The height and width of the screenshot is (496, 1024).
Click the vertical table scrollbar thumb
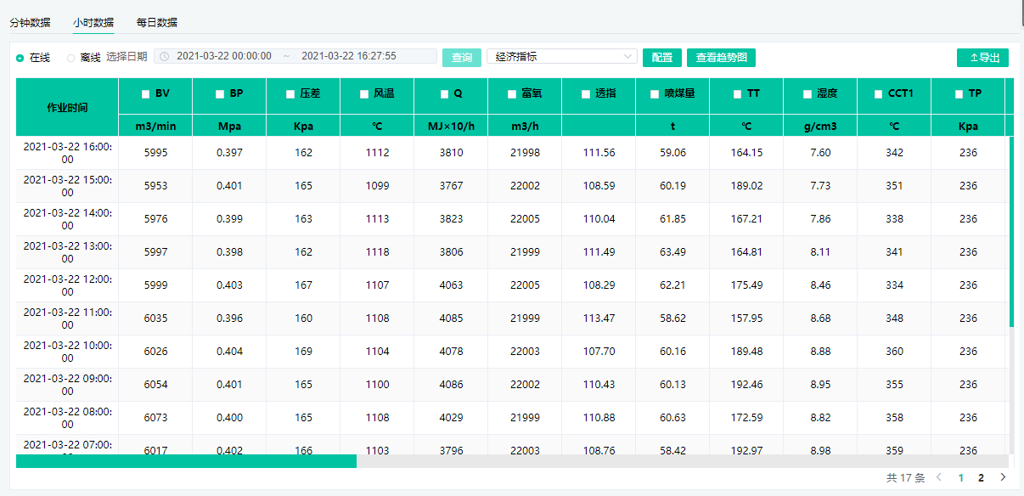click(x=1011, y=231)
